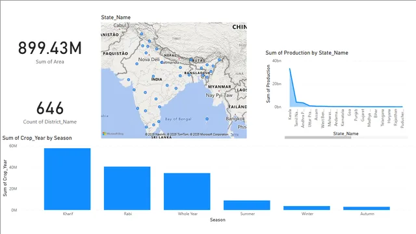Image resolution: width=416 pixels, height=234 pixels.
Task: Click the Sum of Production by State_Name title
Action: click(x=307, y=53)
